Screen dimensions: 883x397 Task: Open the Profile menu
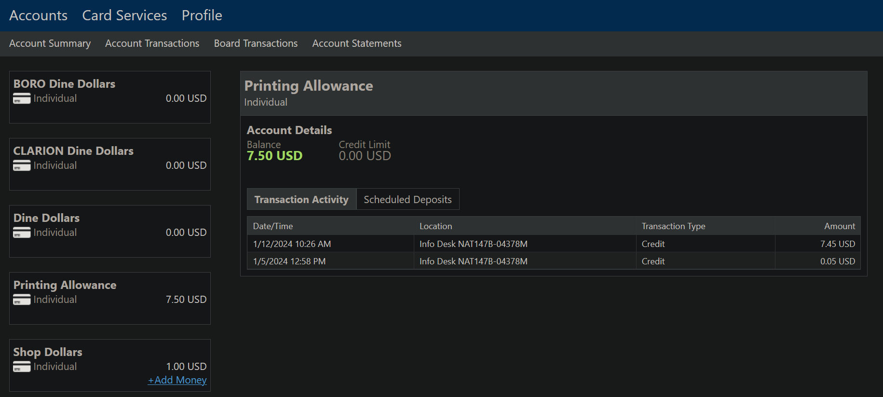tap(202, 15)
